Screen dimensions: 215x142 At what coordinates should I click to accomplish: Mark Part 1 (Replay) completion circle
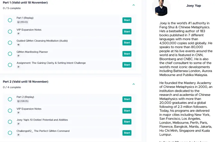(x=10, y=20)
